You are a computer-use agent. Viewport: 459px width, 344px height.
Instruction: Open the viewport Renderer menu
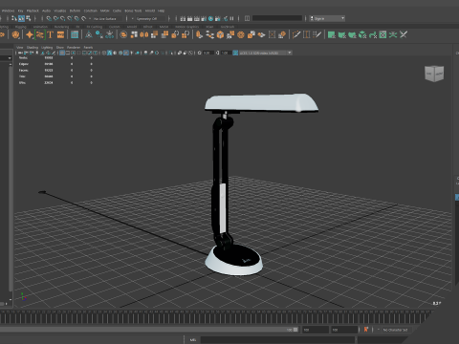[74, 47]
